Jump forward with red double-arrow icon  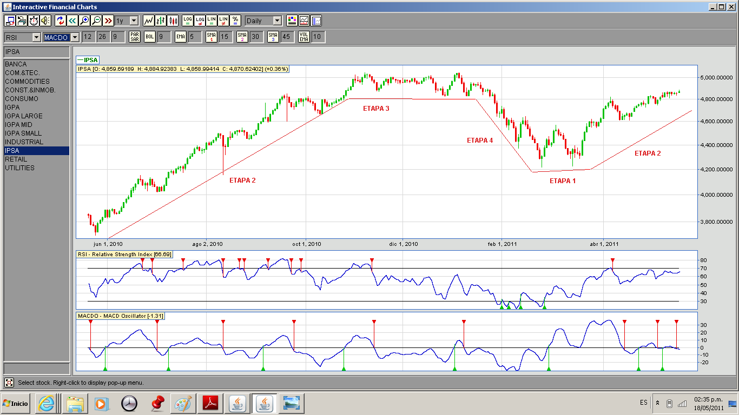pos(108,21)
